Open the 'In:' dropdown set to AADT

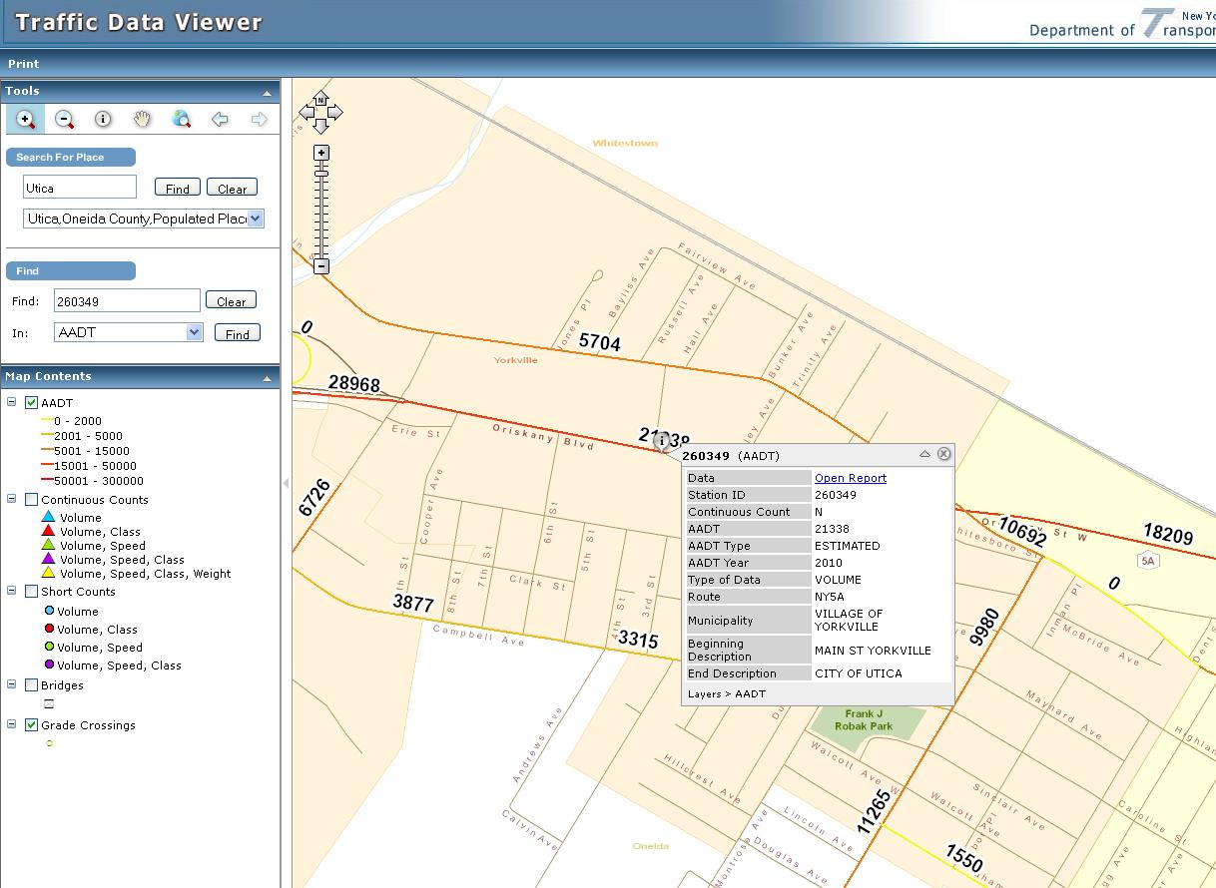(192, 333)
